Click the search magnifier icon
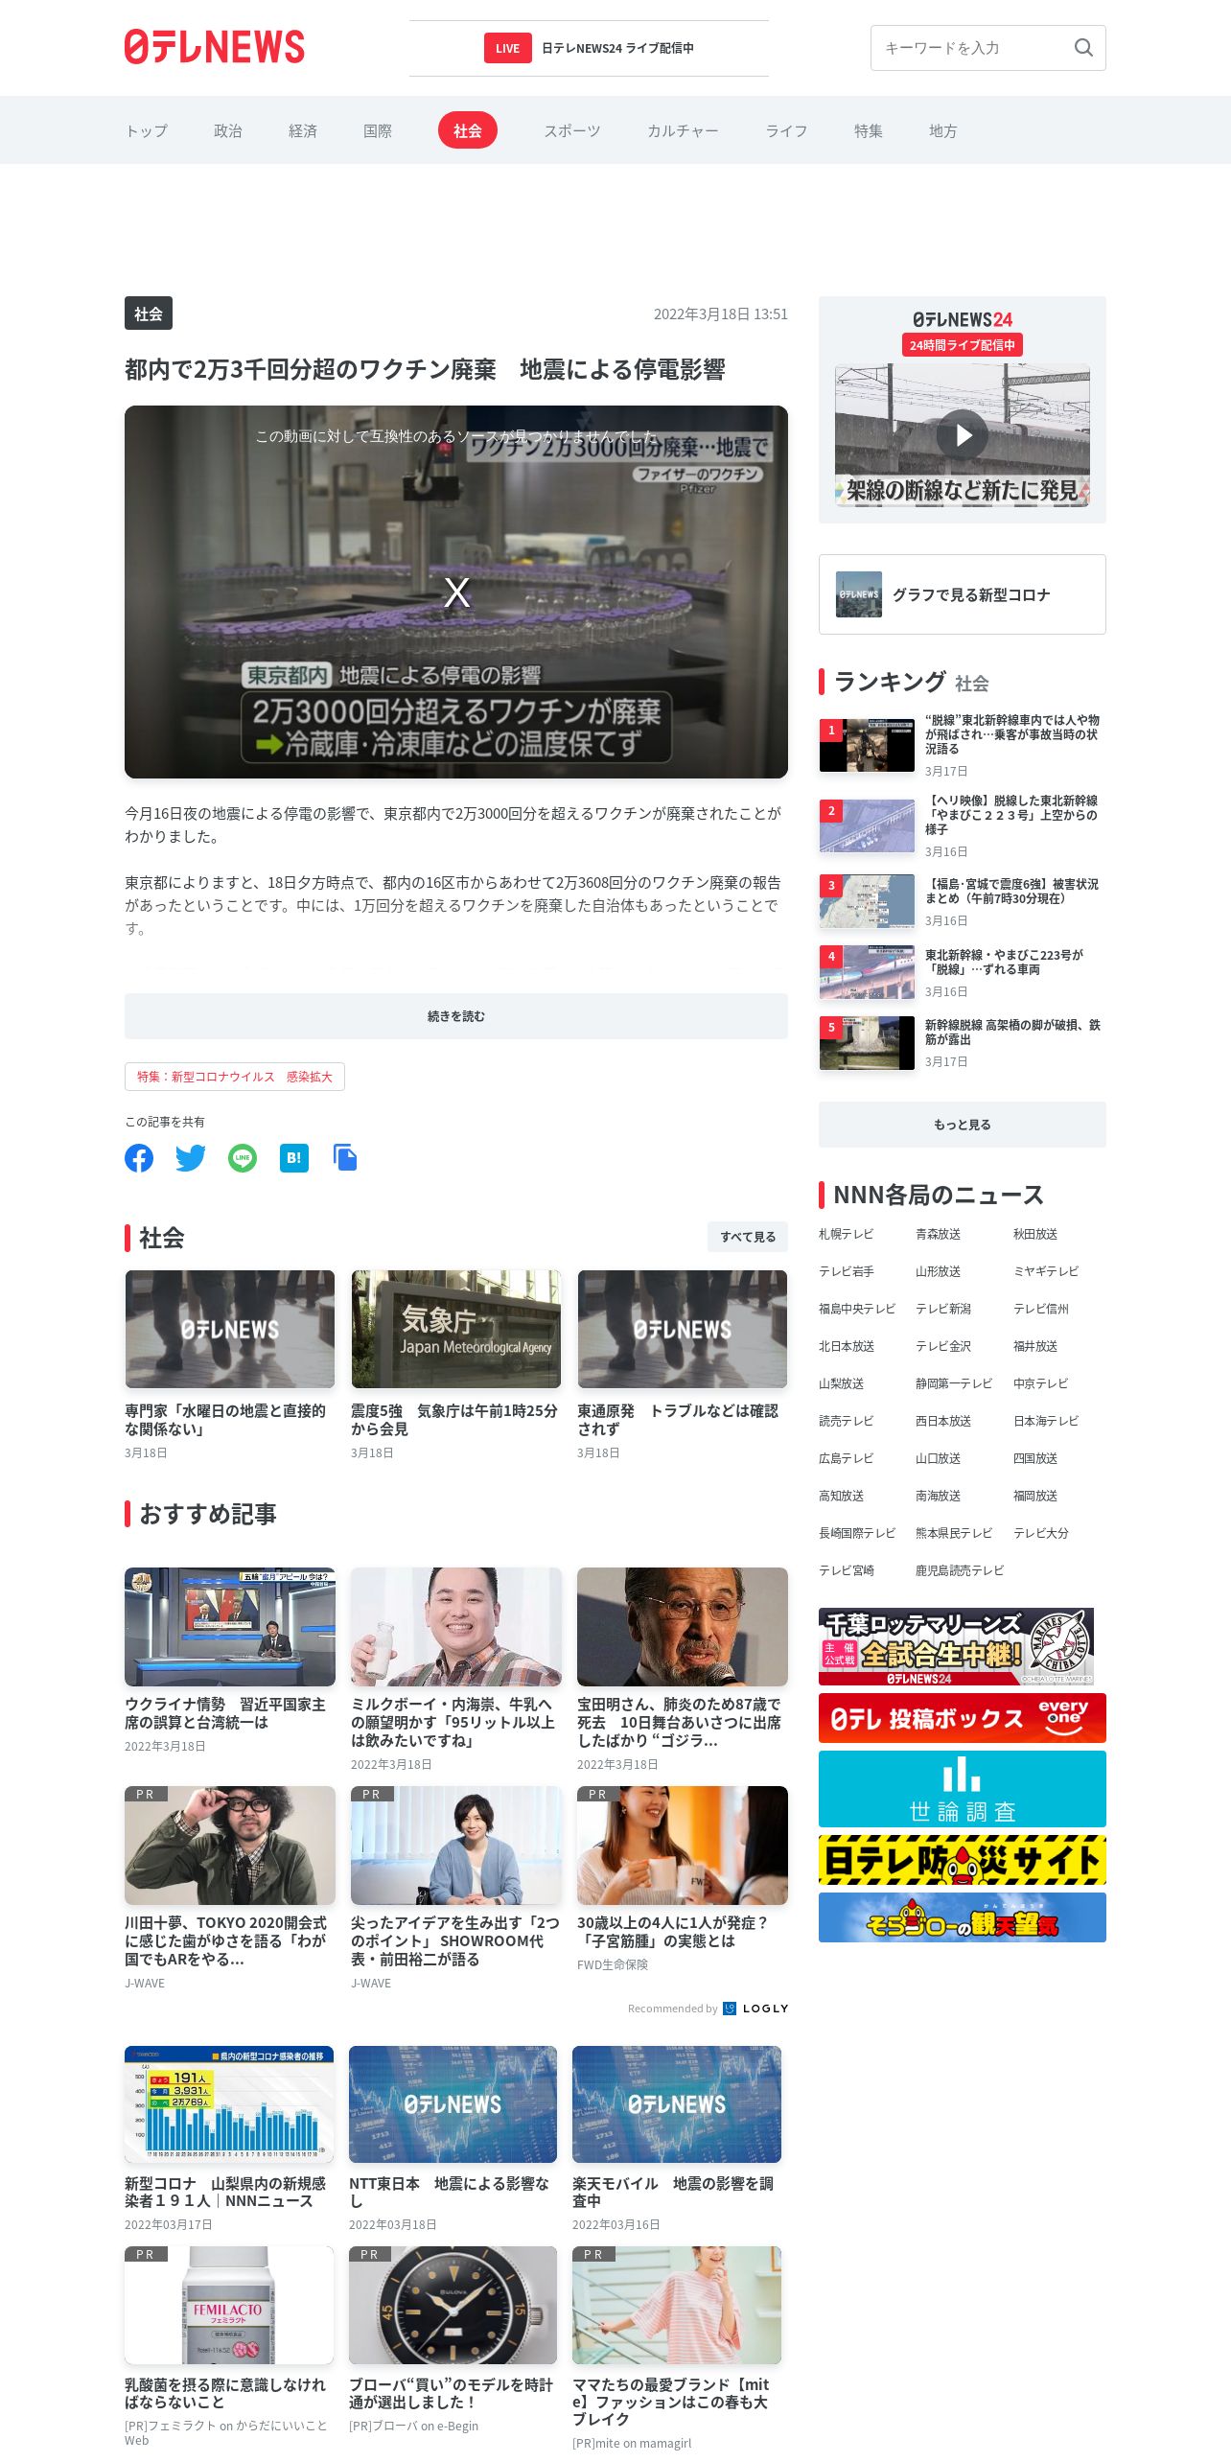Viewport: 1231px width, 2462px height. [x=1083, y=48]
